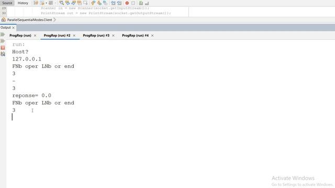Viewport: 335px width, 188px height.
Task: Click ParallelSequentialModes.Client breadcrumb
Action: (29, 20)
